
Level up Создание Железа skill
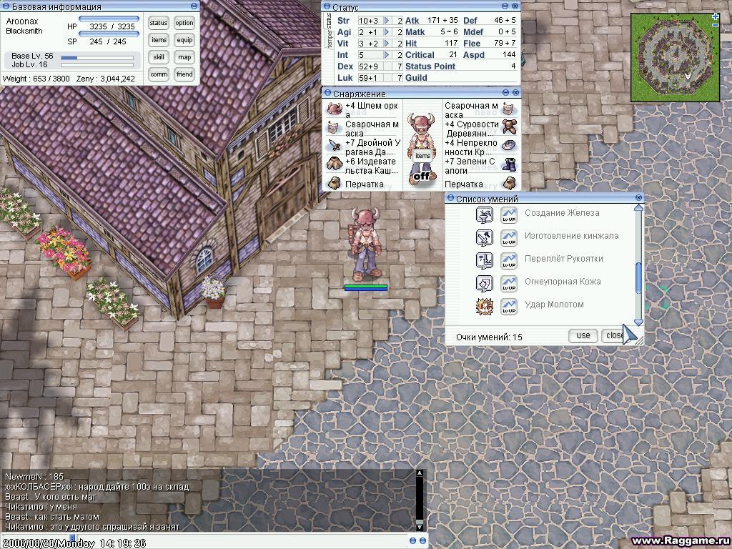click(x=509, y=215)
